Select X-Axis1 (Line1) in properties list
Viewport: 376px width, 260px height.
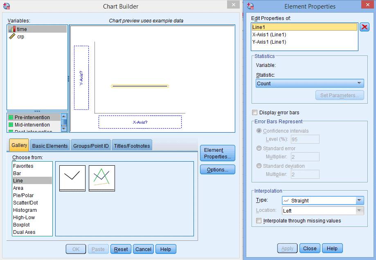304,34
